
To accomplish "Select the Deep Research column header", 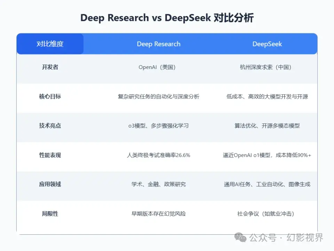I will click(x=158, y=44).
